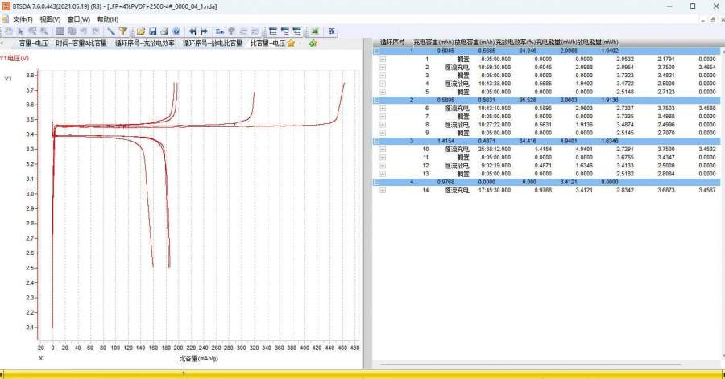
Task: Click the blue left arrow navigation icon
Action: (x=192, y=31)
